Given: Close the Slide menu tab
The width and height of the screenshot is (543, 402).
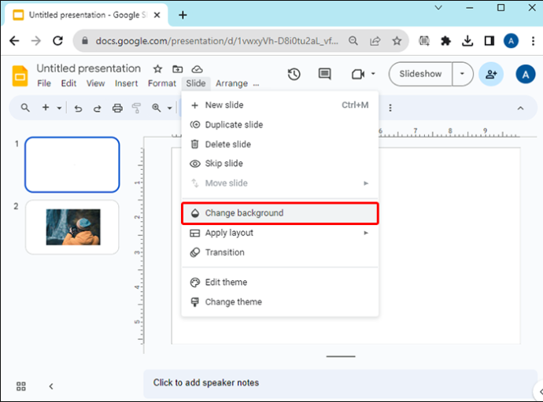Looking at the screenshot, I should pyautogui.click(x=196, y=83).
